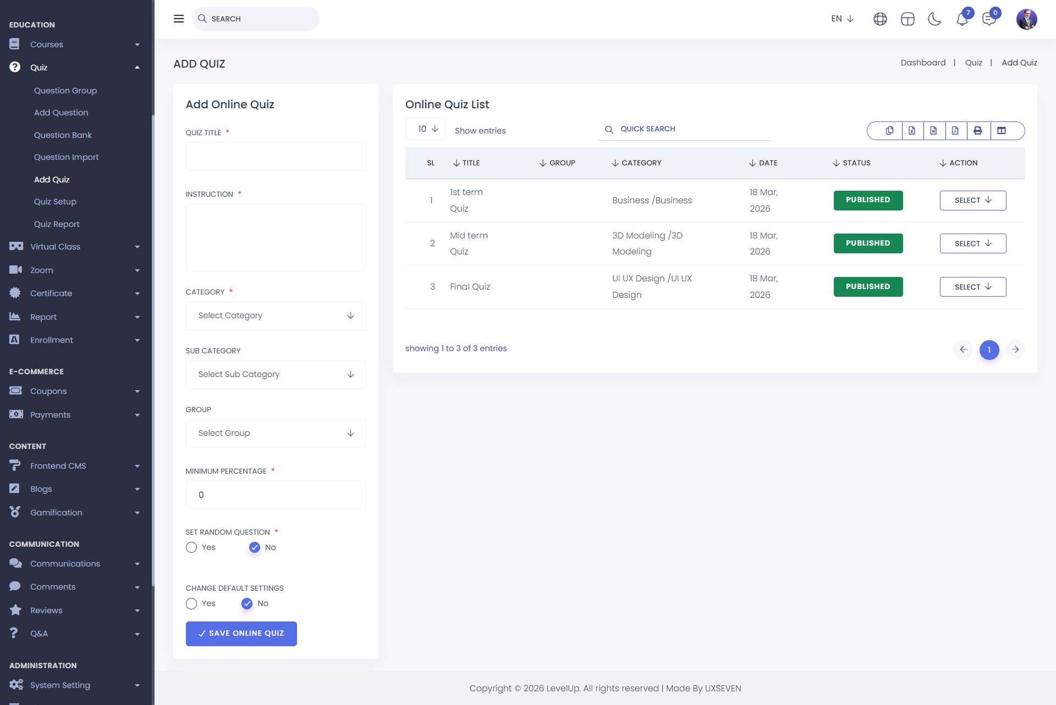This screenshot has height=705, width=1056.
Task: Click the Quiz Title input field
Action: click(x=276, y=157)
